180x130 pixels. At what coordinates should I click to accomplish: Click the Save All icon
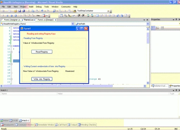[x=24, y=11]
